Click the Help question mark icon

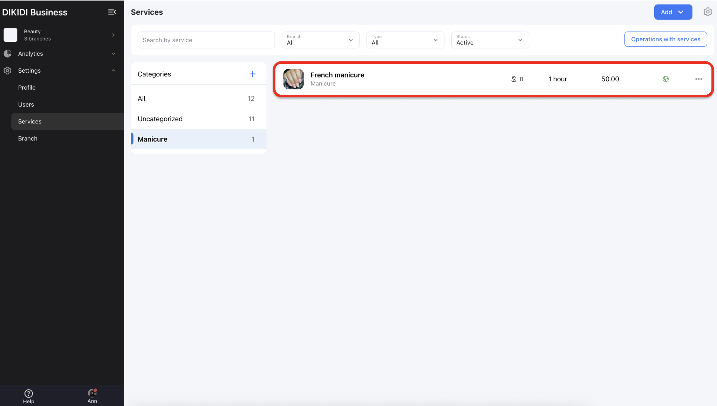tap(28, 393)
